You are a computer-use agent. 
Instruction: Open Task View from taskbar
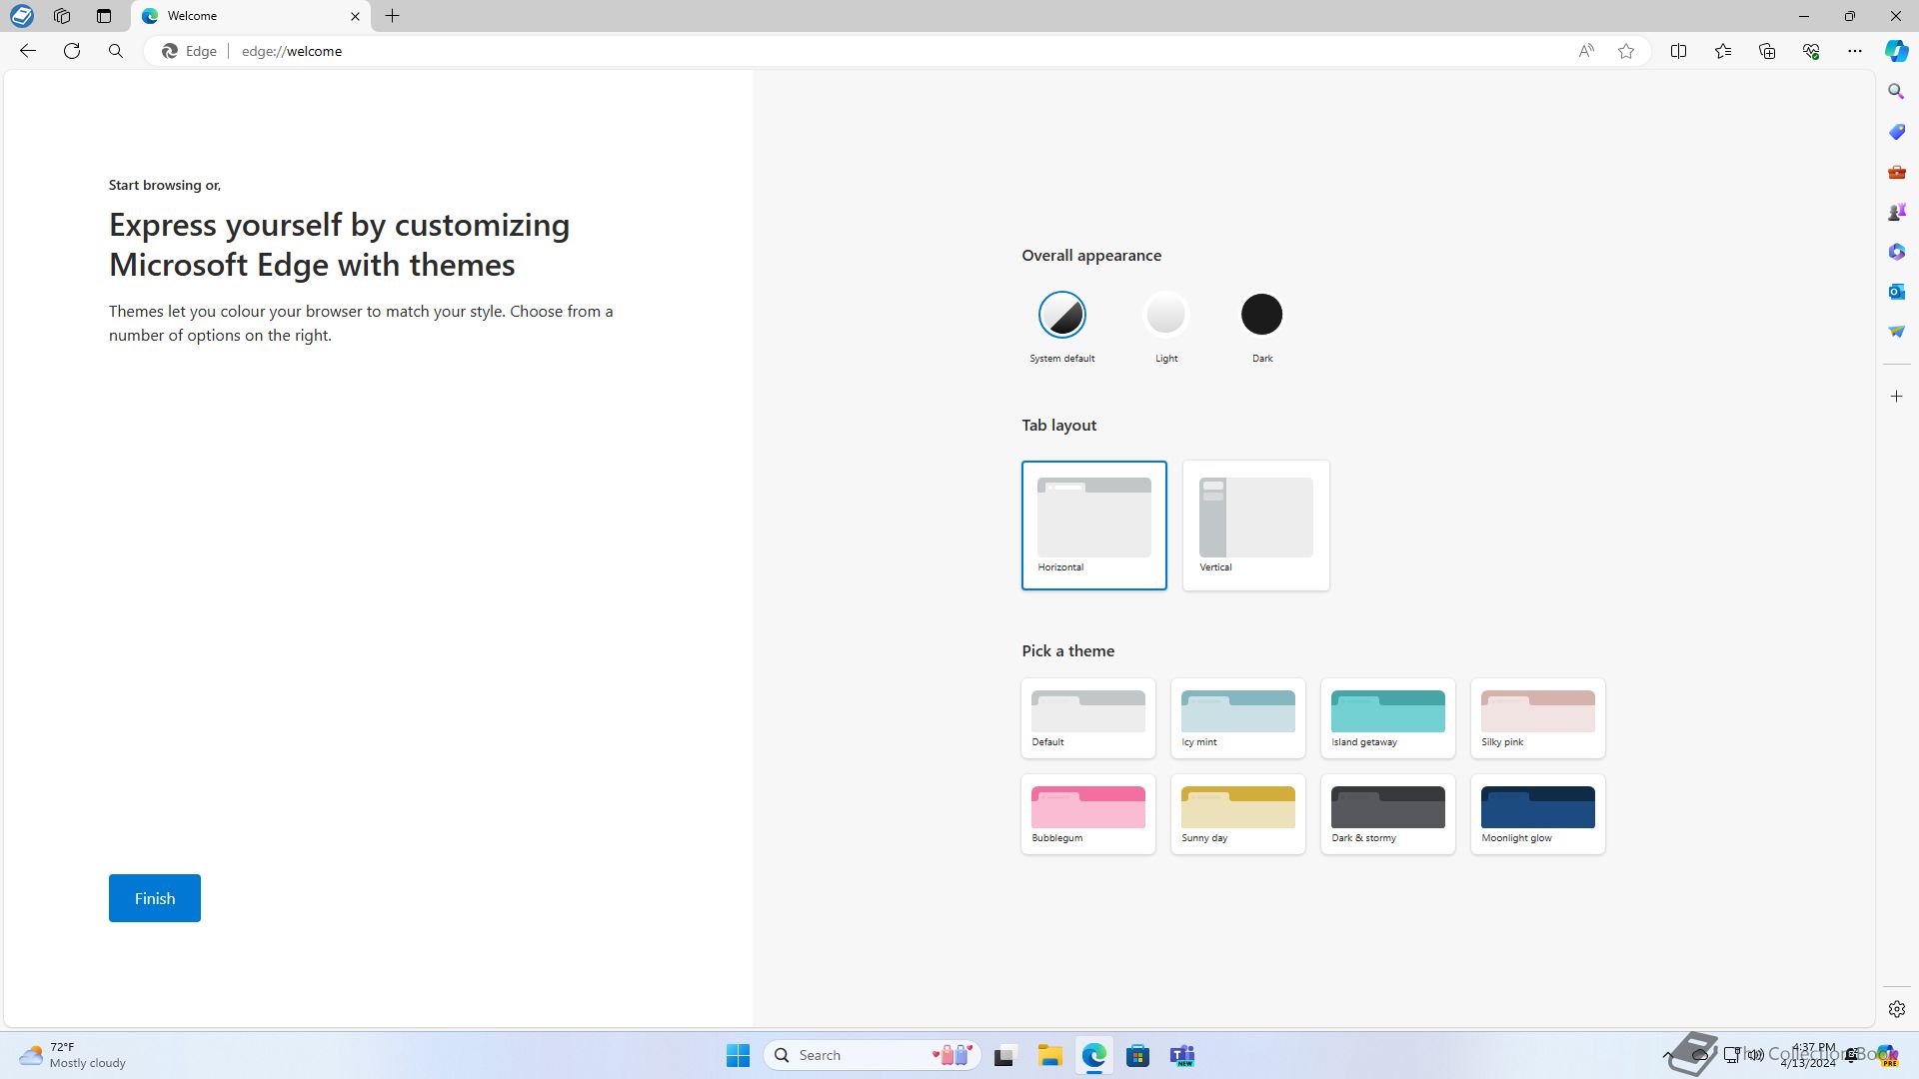tap(1004, 1055)
